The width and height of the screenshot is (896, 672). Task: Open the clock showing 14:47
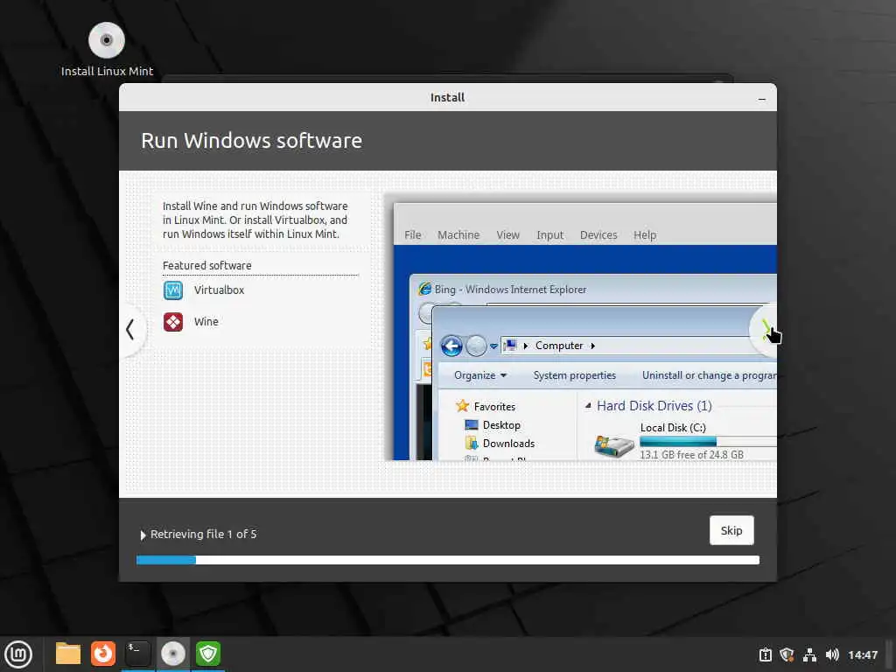[x=862, y=654]
